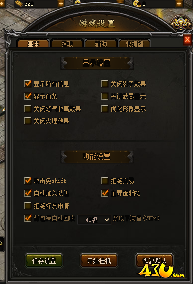Open the 快捷键 tab
Image resolution: width=193 pixels, height=284 pixels.
134,44
